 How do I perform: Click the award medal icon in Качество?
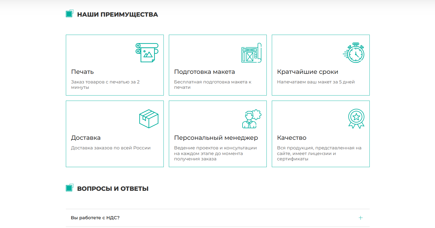pyautogui.click(x=356, y=119)
